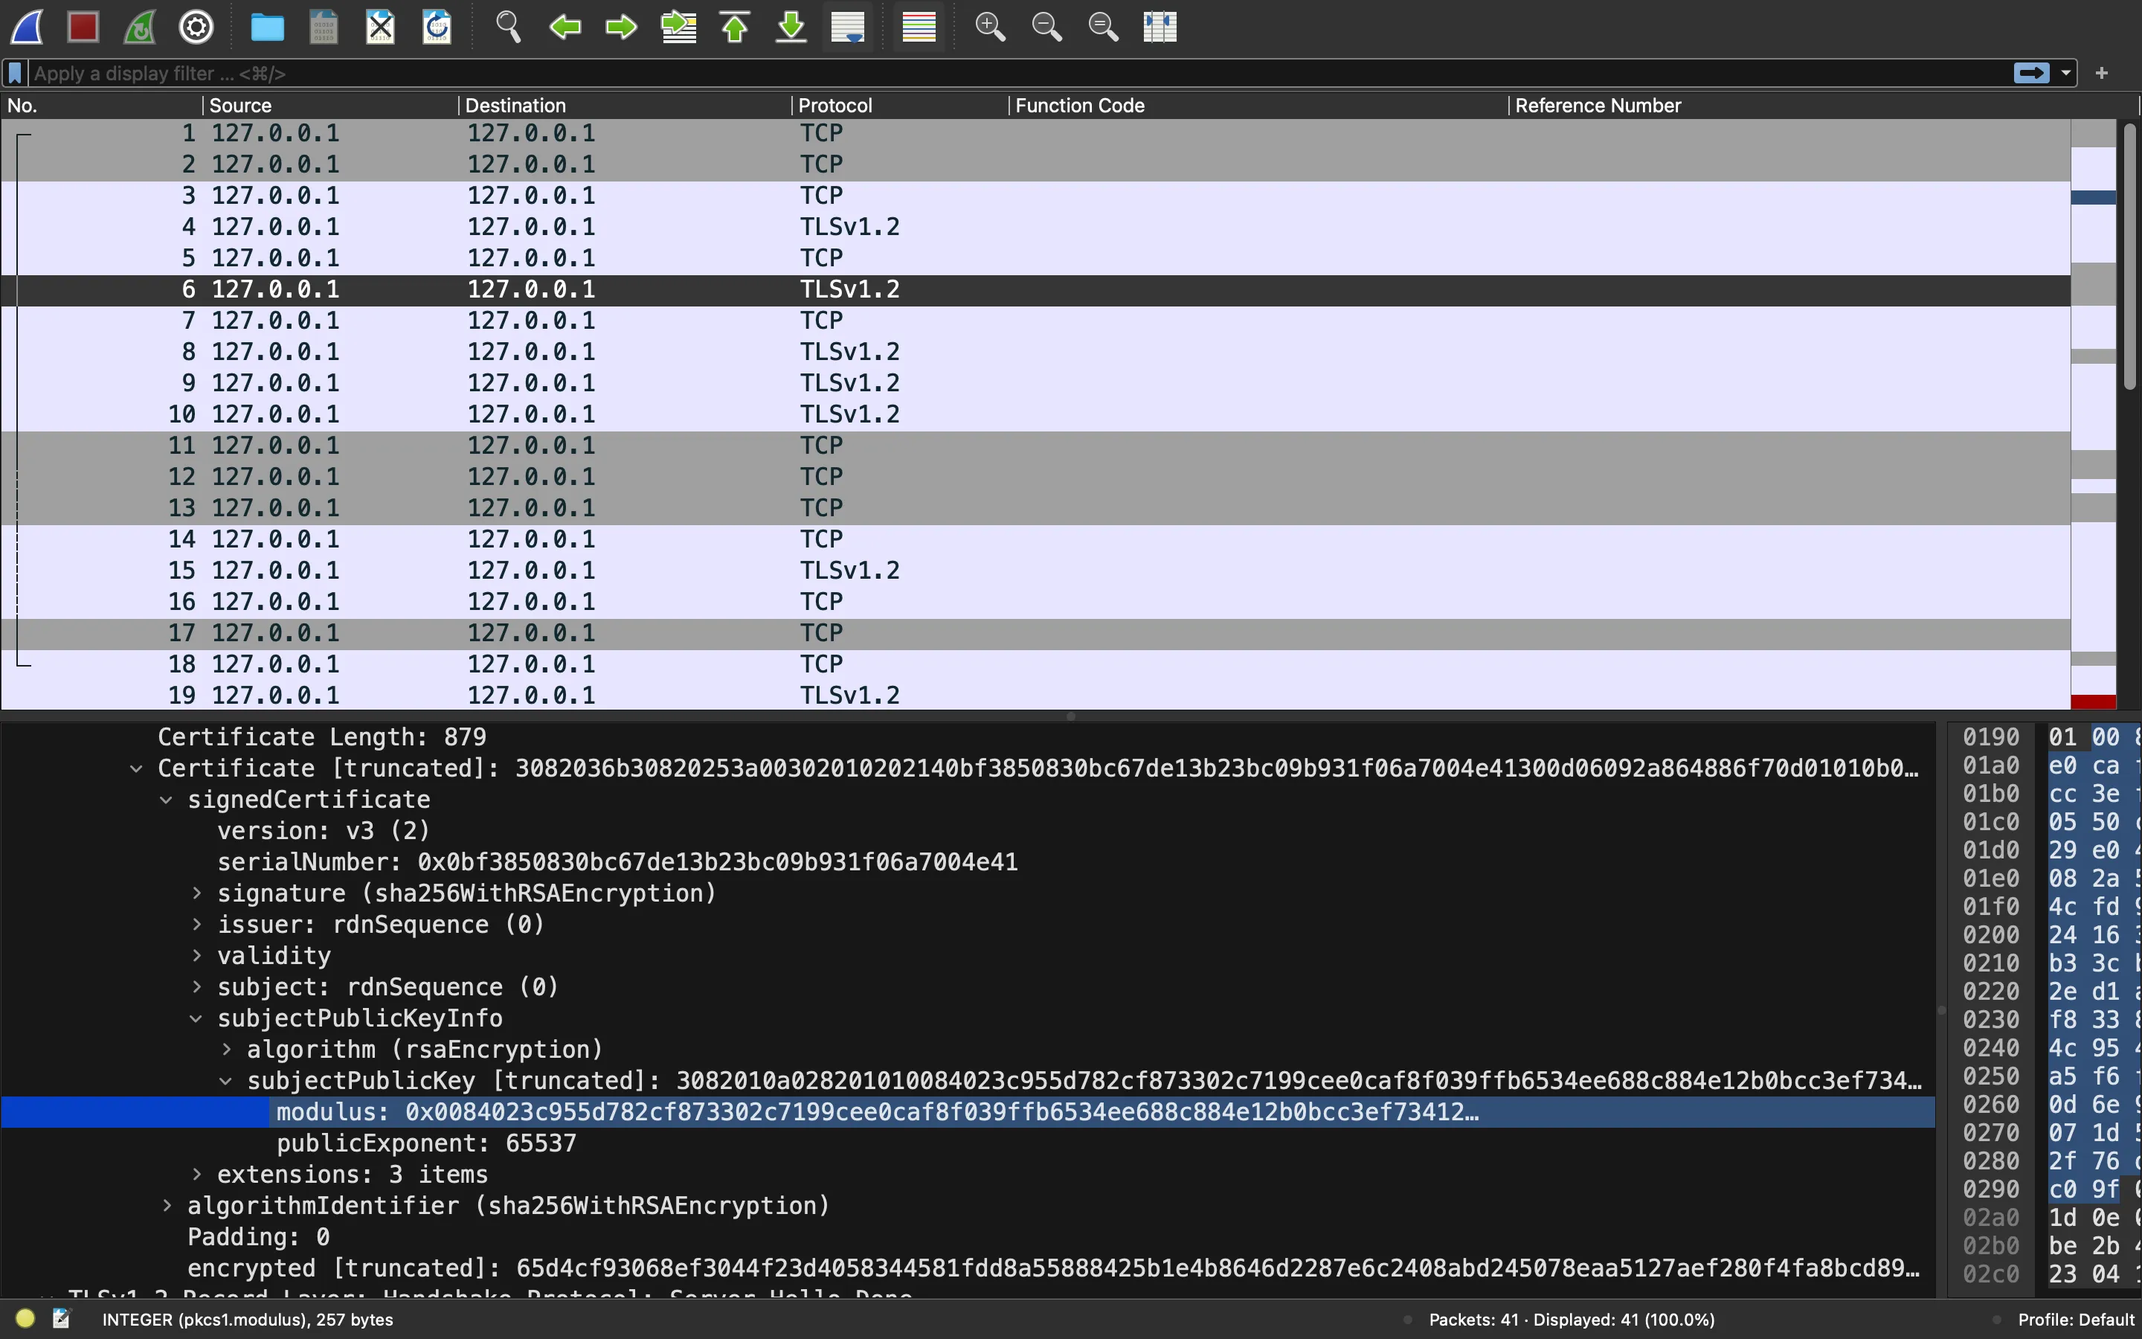Screen dimensions: 2142x1339
Task: Select the version: v3 (2) line
Action: click(968, 831)
